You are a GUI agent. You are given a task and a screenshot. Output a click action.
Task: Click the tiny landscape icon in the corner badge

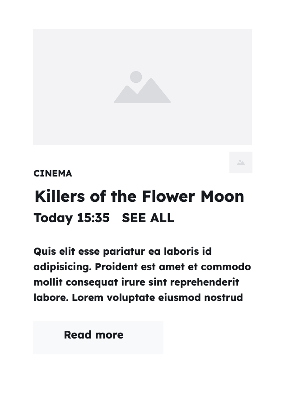click(241, 162)
